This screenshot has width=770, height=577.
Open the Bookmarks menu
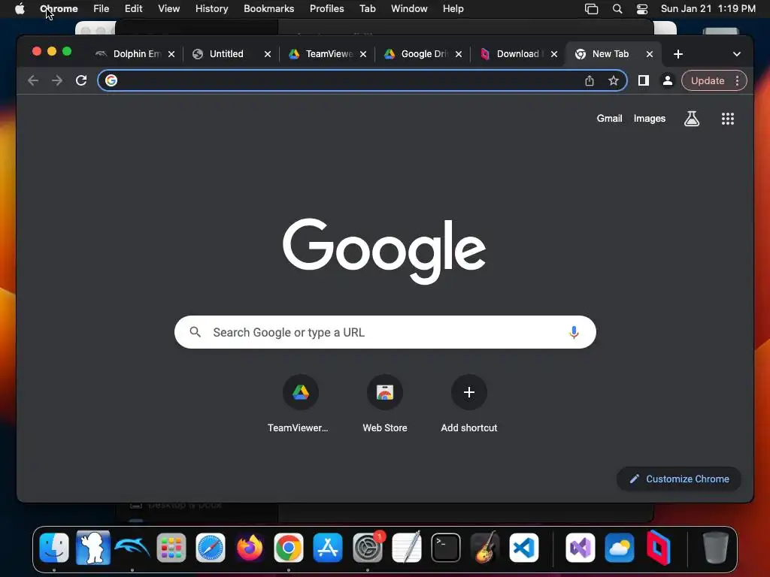[268, 9]
